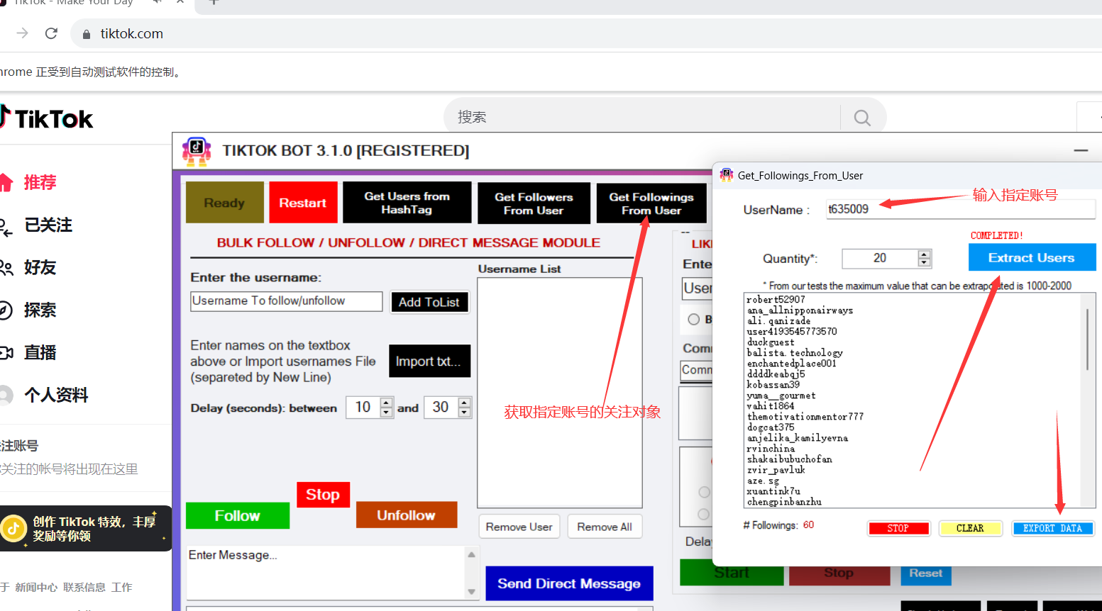Open the 探索 explore sidebar item
Screen dimensions: 1102x611
pyautogui.click(x=39, y=310)
